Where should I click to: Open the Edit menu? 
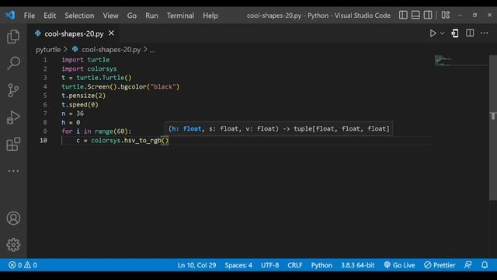point(50,16)
